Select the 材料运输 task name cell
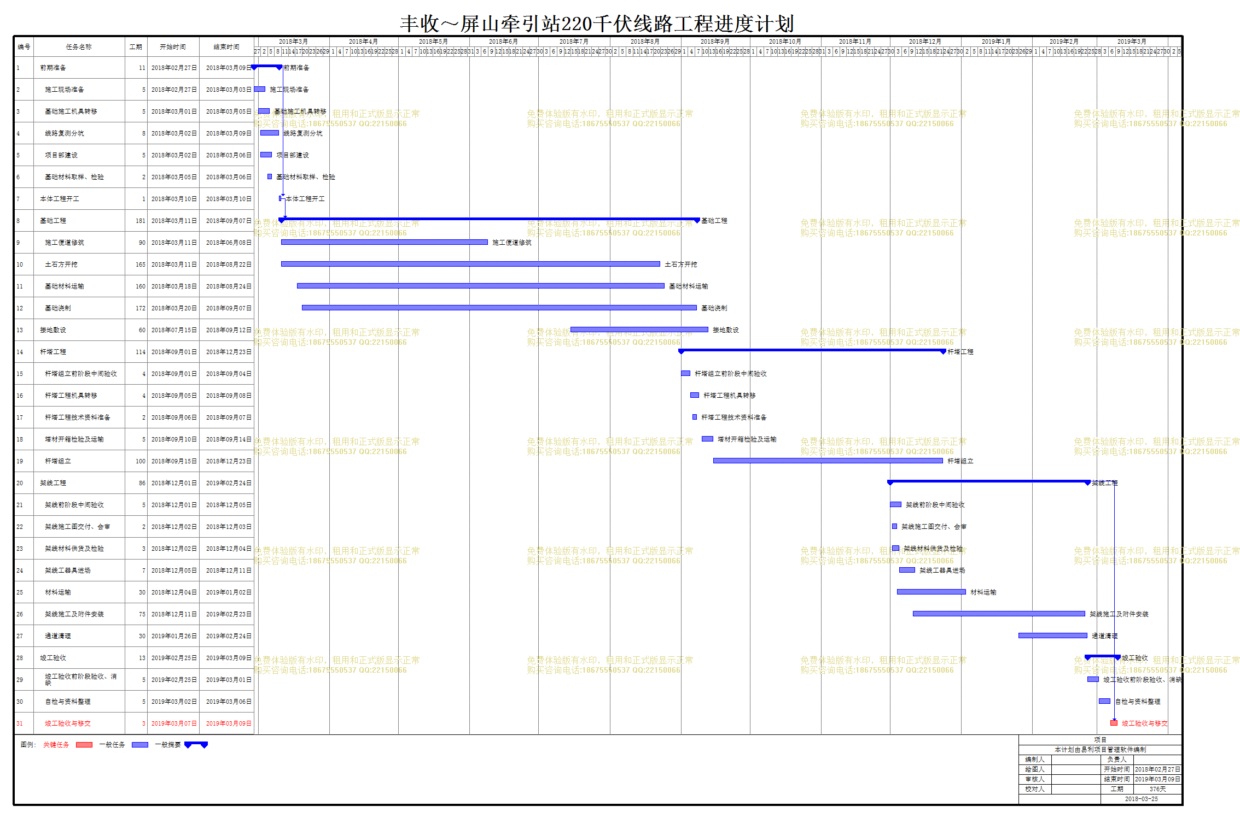Image resolution: width=1240 pixels, height=818 pixels. point(79,592)
